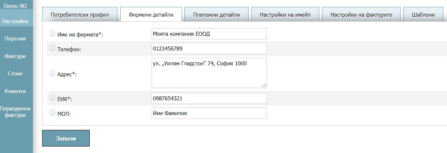This screenshot has height=153, width=447.
Task: Click the МОЛ field Име Фамилия
Action: coord(209,113)
